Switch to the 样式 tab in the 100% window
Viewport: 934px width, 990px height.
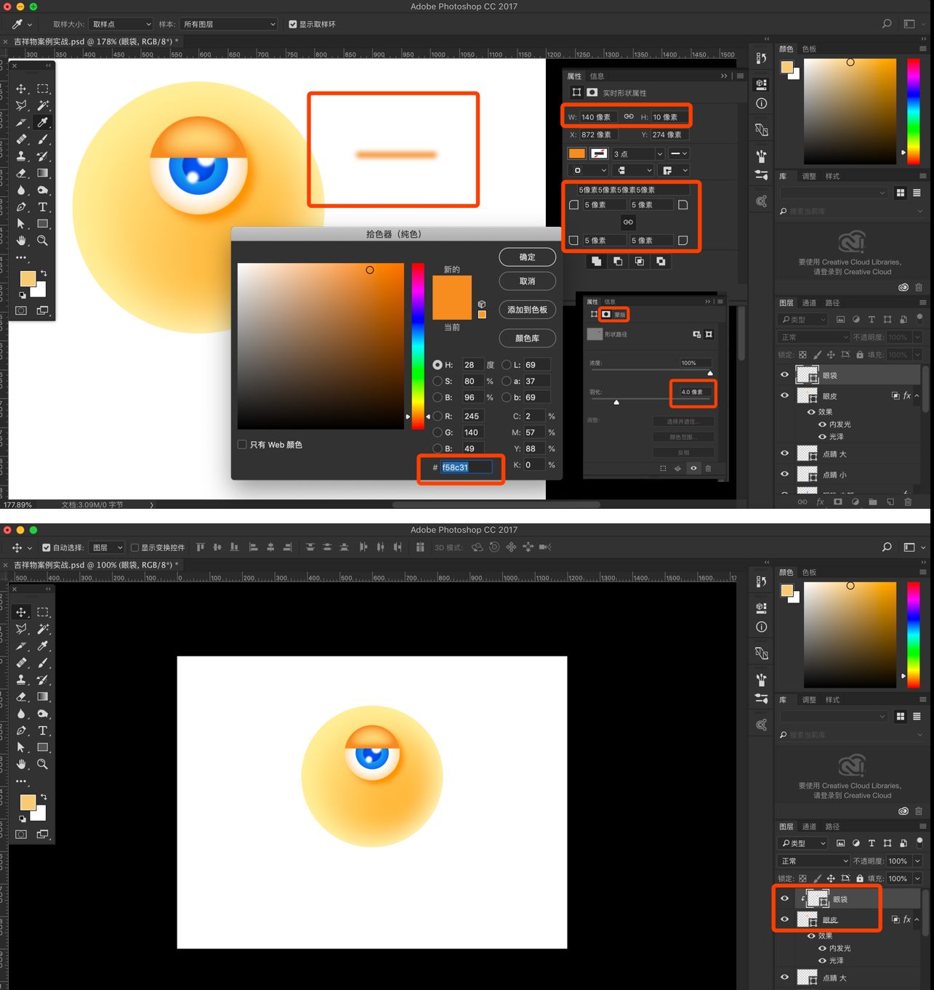(x=832, y=699)
